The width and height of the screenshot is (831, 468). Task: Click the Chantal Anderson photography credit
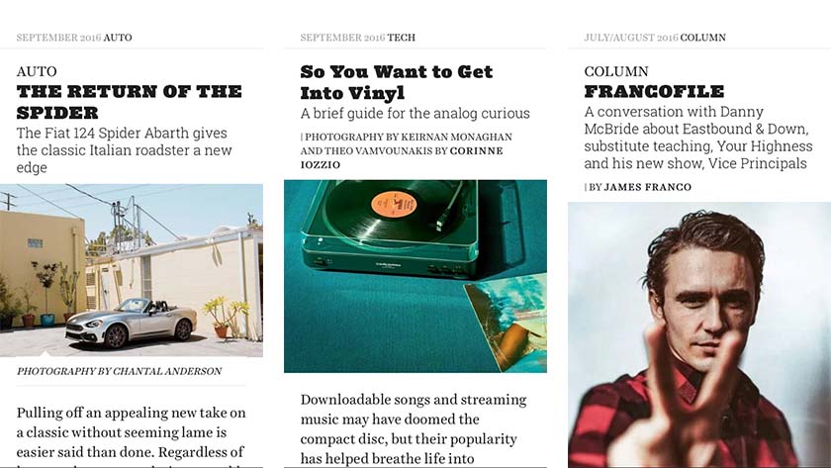(x=119, y=371)
